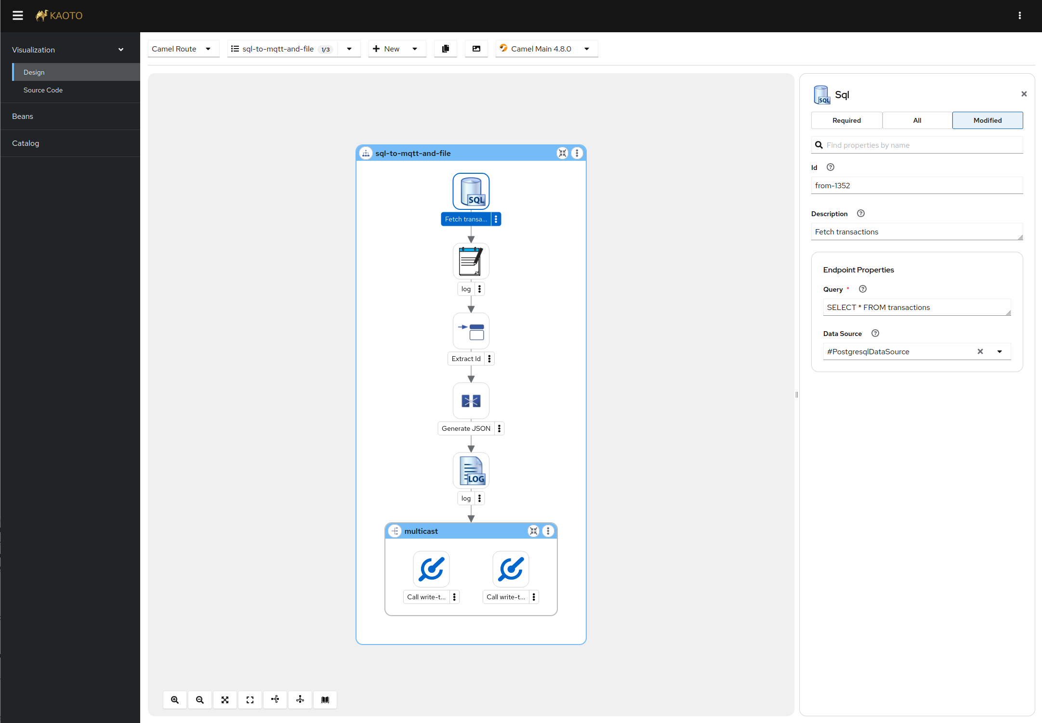This screenshot has width=1042, height=723.
Task: Open the Camel Main 4.8.0 runtime selector
Action: [x=546, y=49]
